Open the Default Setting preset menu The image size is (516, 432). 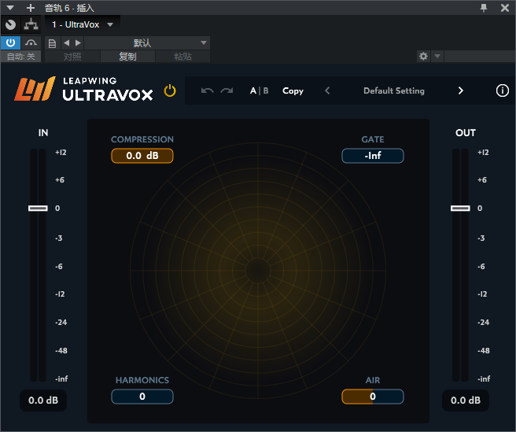tap(394, 90)
